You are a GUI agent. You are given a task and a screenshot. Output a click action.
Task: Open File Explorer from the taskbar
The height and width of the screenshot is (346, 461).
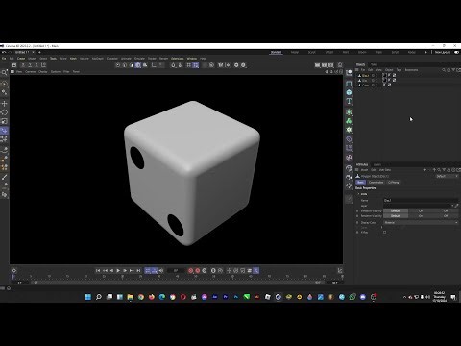coord(131,297)
